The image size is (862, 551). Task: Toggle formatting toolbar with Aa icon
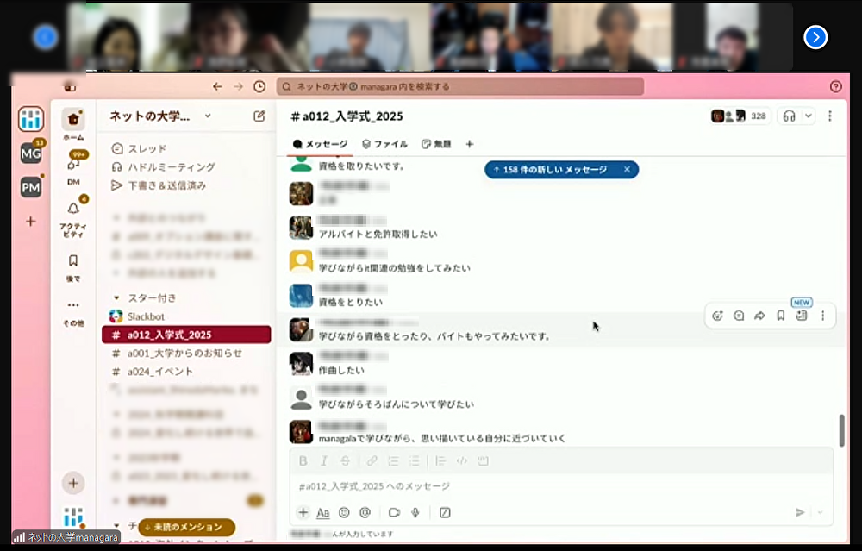[323, 512]
